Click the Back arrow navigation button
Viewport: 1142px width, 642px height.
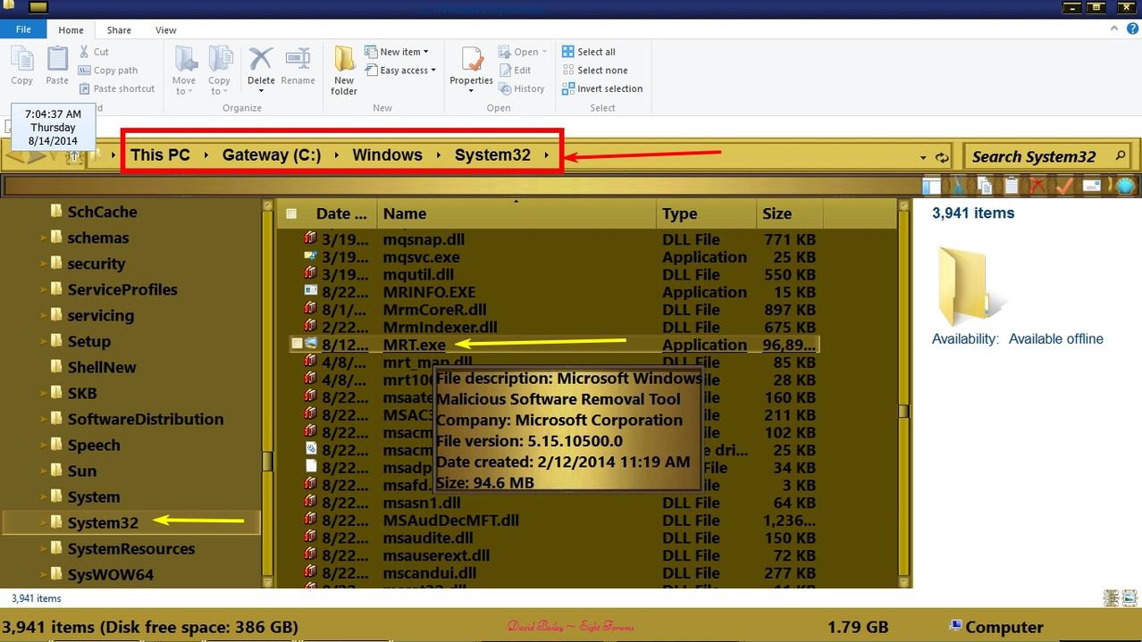pos(15,157)
